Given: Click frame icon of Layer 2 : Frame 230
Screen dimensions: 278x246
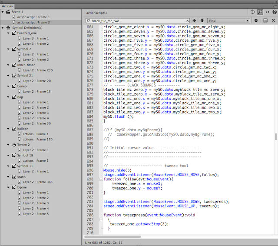Looking at the screenshot, I should pyautogui.click(x=19, y=70).
